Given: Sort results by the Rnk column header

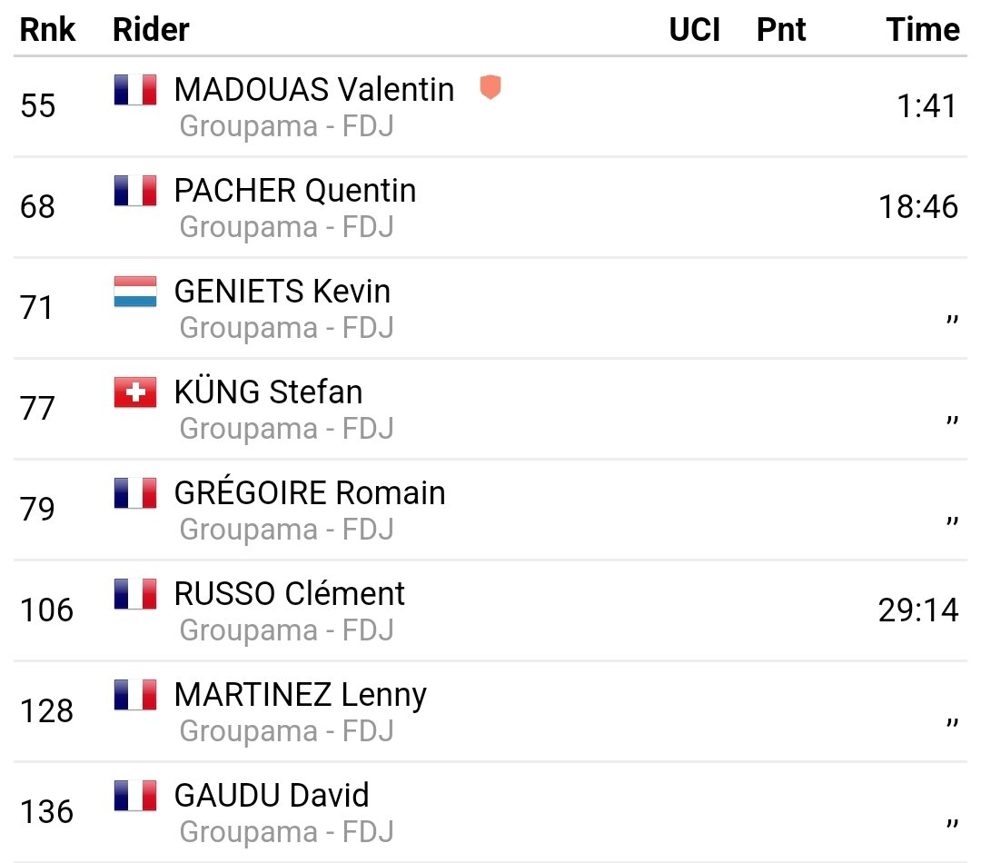Looking at the screenshot, I should coord(47,29).
